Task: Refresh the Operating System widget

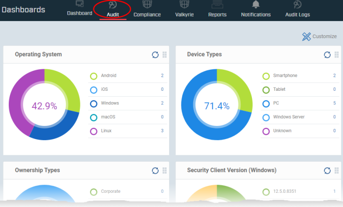Action: pyautogui.click(x=155, y=55)
